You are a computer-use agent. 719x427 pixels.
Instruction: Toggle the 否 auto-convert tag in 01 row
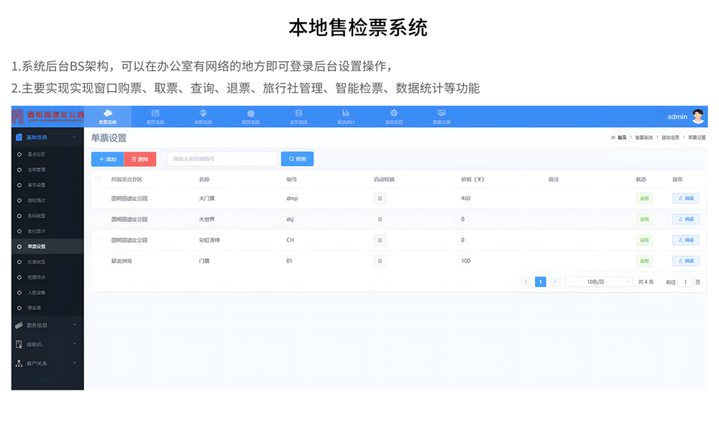pyautogui.click(x=380, y=261)
